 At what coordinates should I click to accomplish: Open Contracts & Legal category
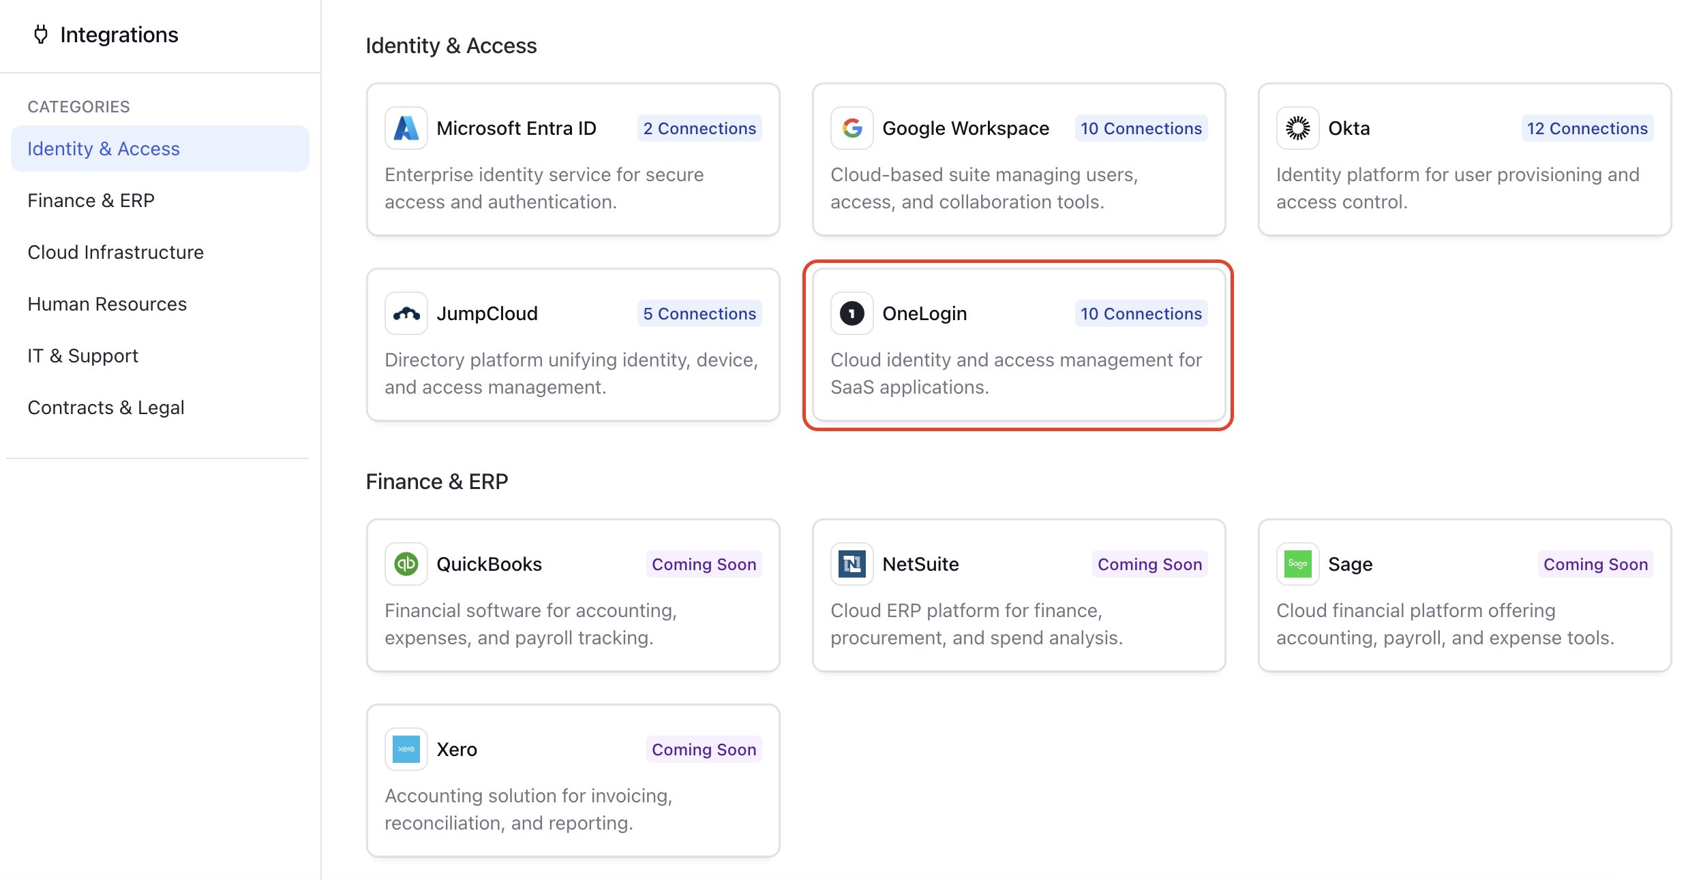pos(160,407)
